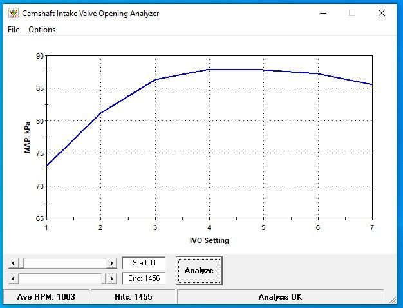Click the empty track of the Start scrollbar

(x=64, y=263)
